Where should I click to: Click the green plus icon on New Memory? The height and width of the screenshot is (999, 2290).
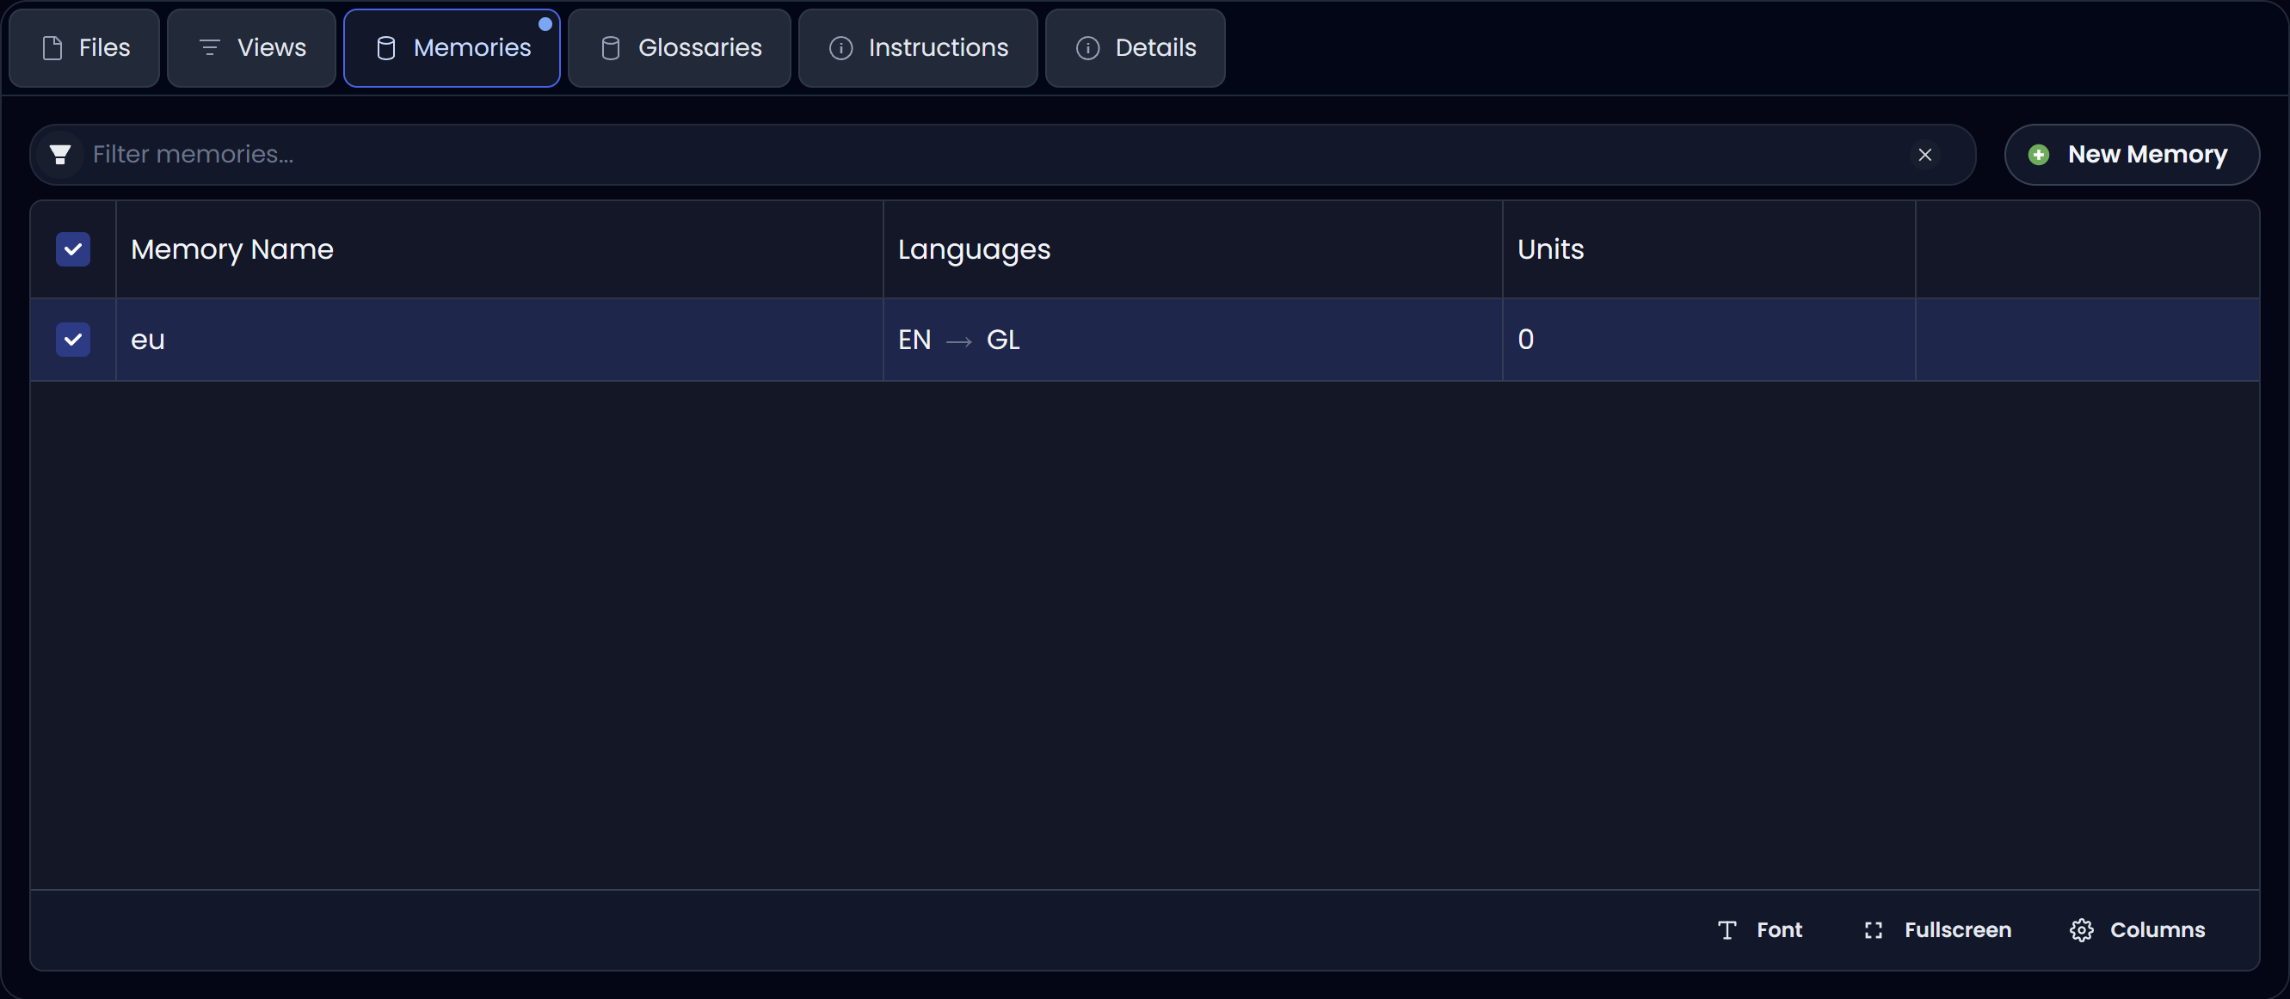click(2039, 155)
